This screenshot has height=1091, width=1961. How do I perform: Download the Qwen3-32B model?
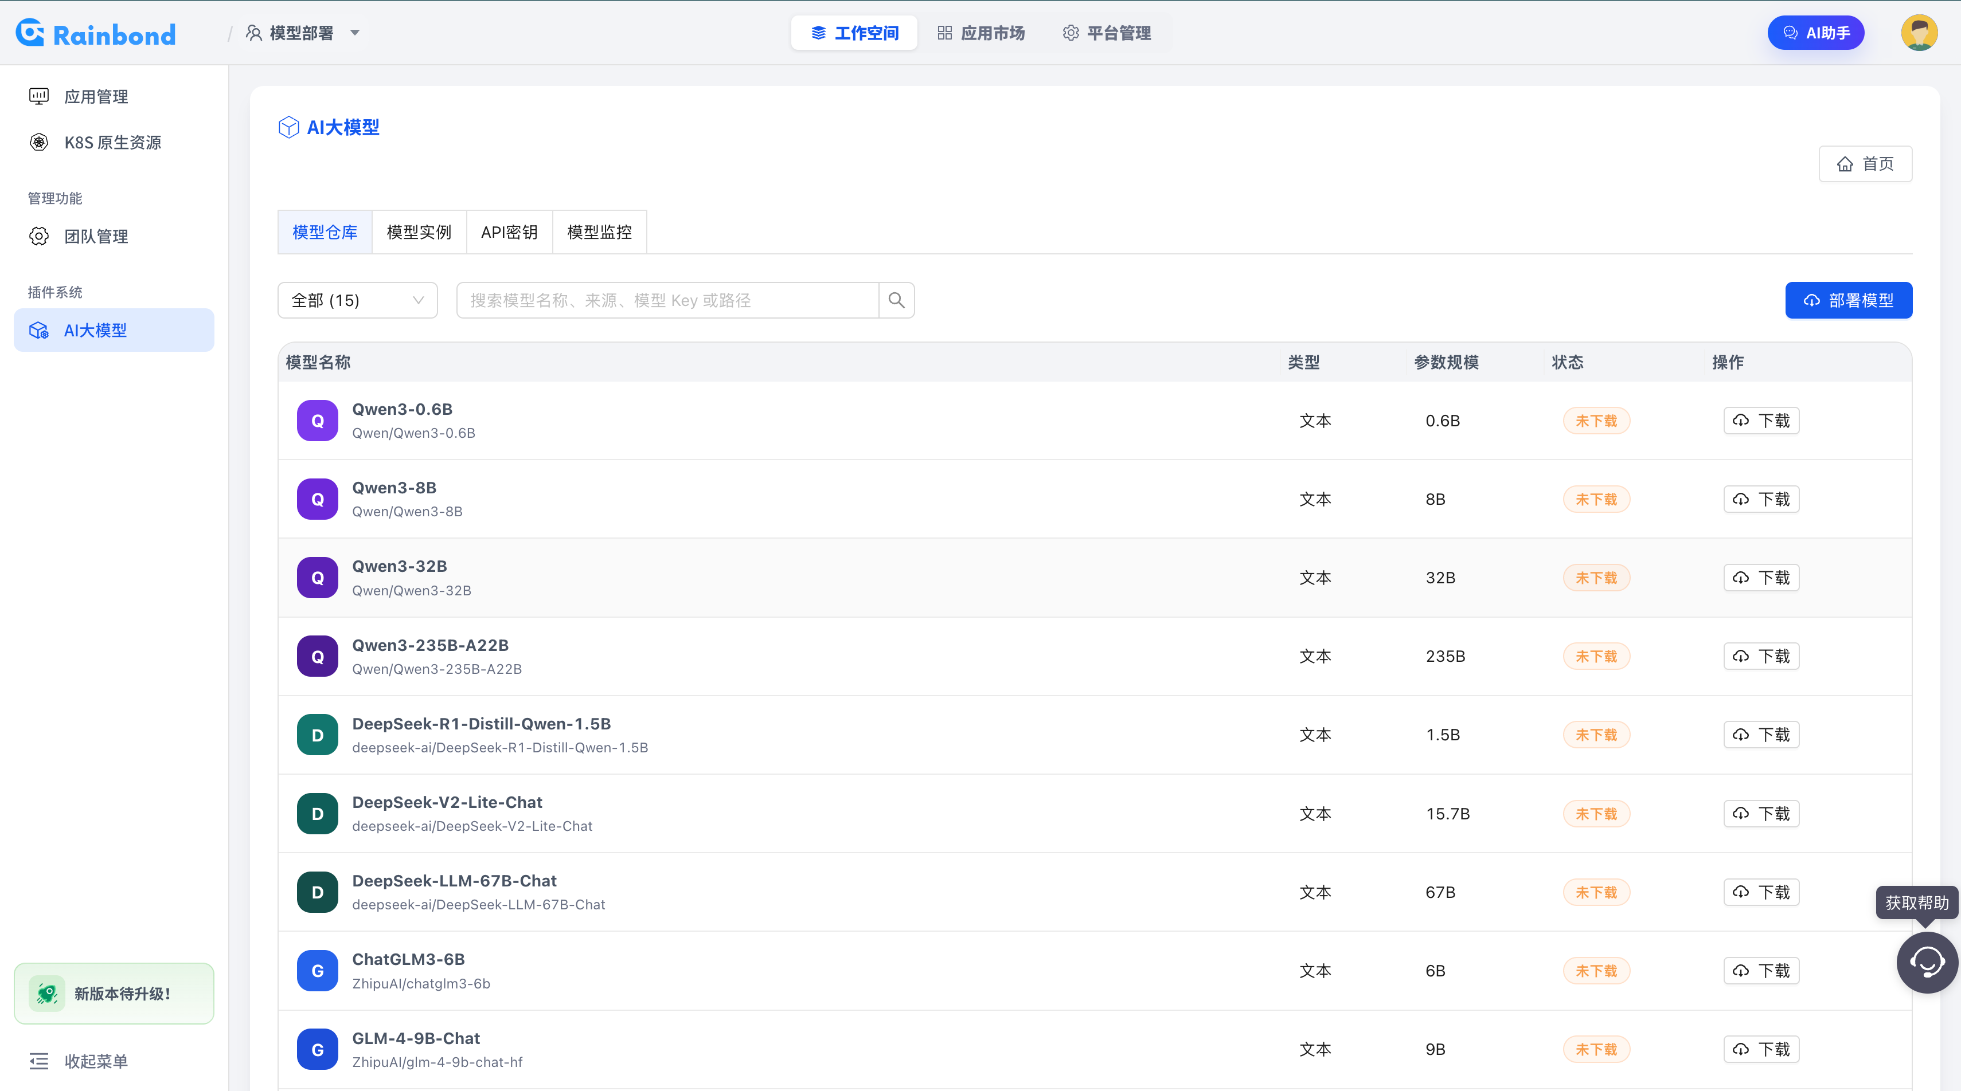[1761, 578]
